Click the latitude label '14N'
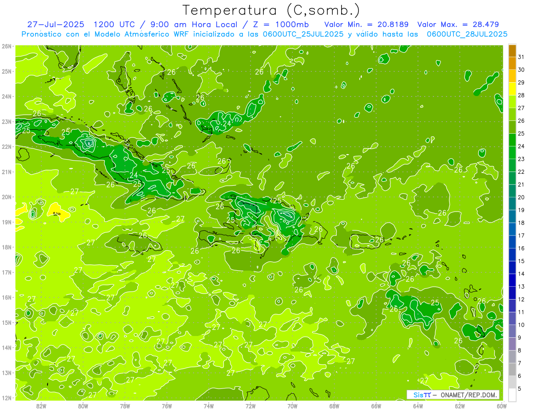This screenshot has width=533, height=412. 7,348
